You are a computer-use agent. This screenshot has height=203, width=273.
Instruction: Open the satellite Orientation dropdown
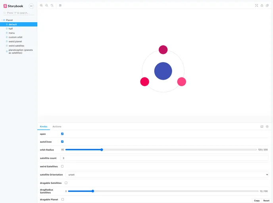tap(167, 174)
